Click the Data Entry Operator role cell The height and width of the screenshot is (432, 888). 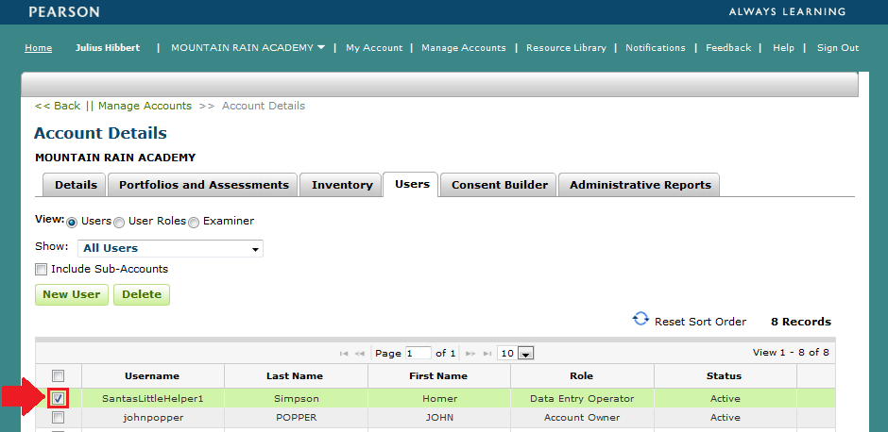[582, 399]
